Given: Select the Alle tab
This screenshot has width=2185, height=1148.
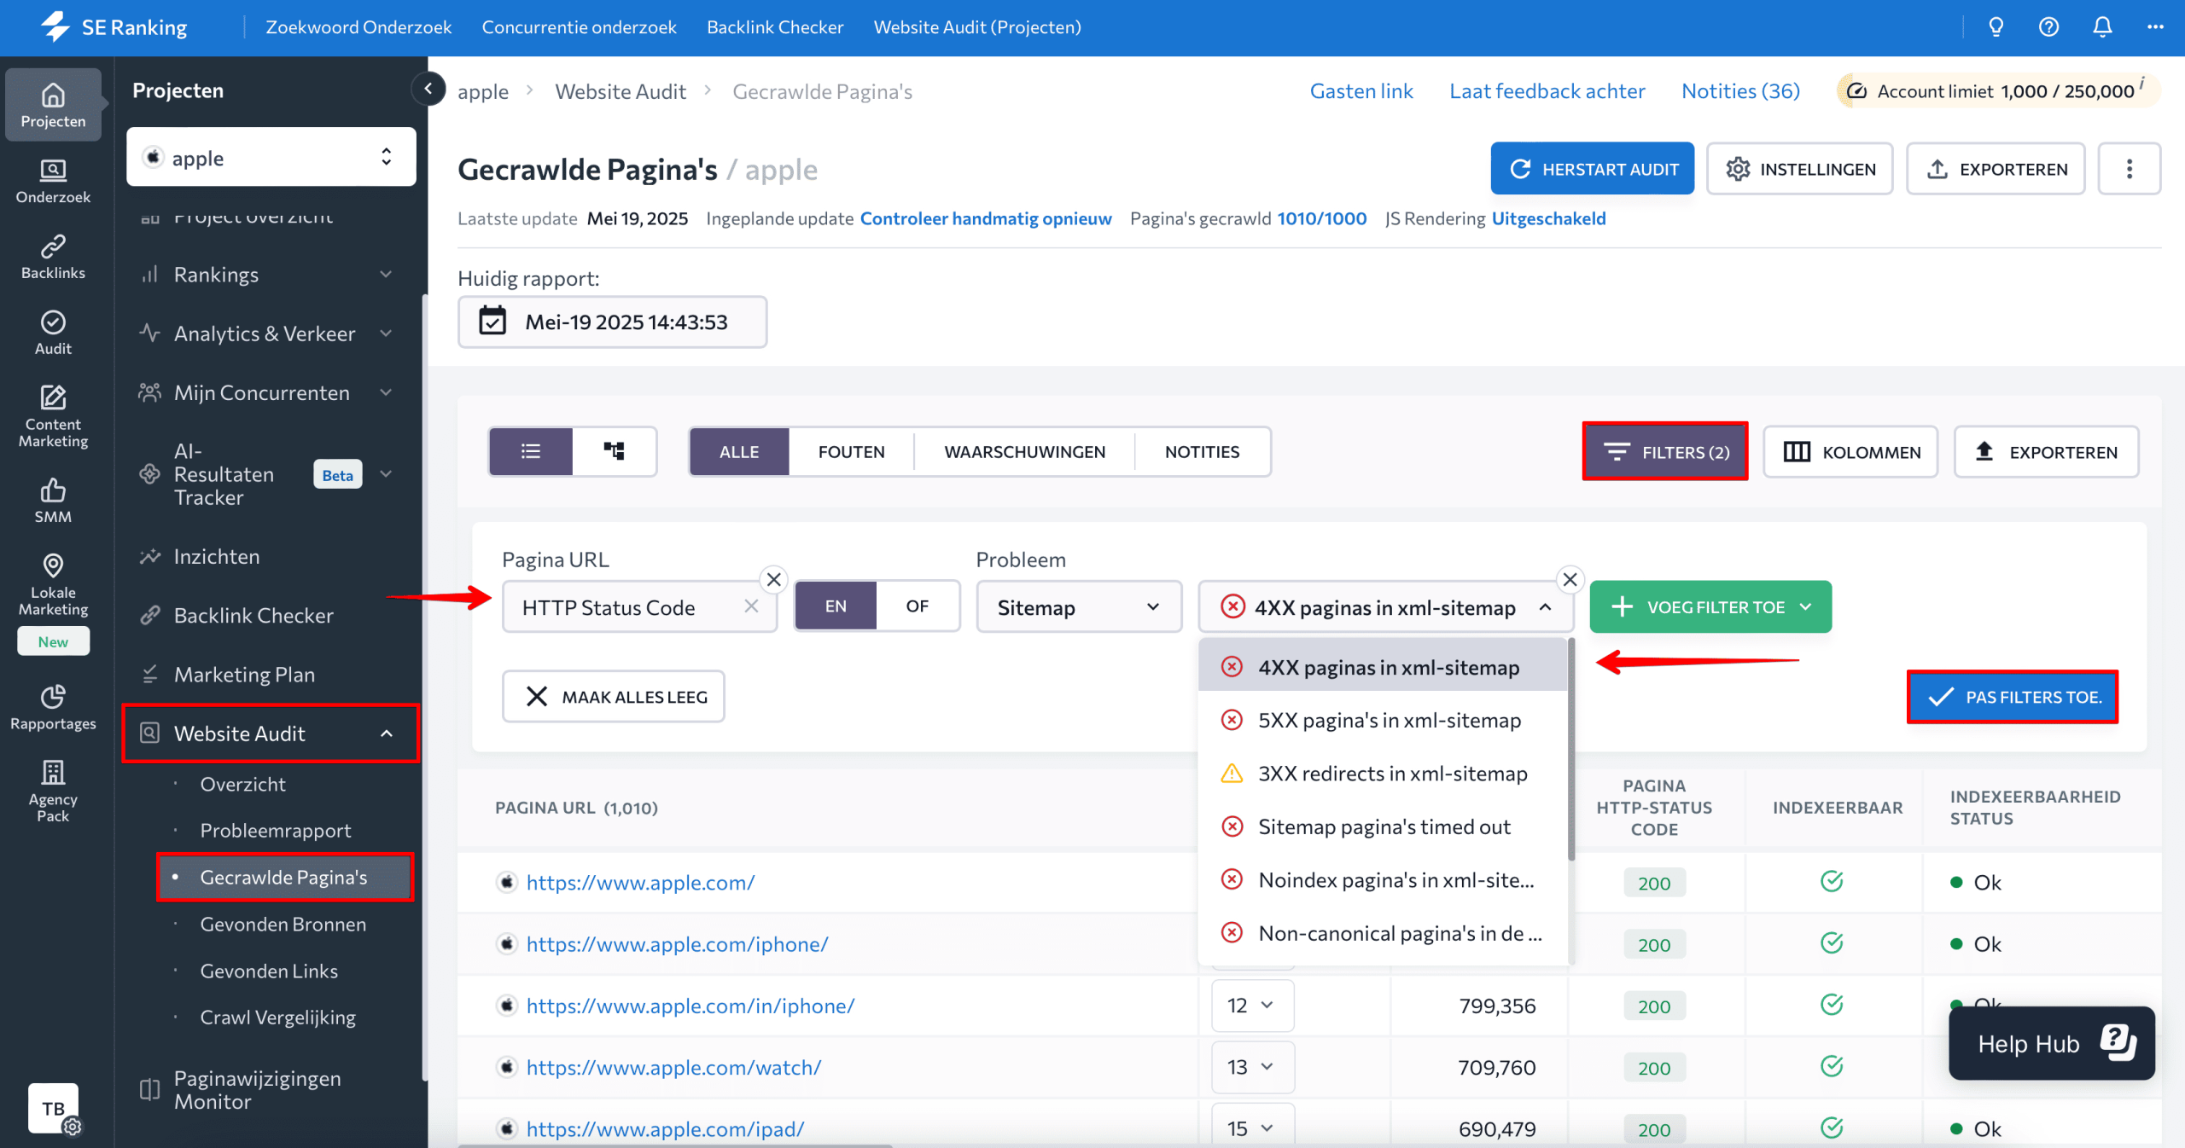Looking at the screenshot, I should [x=738, y=451].
